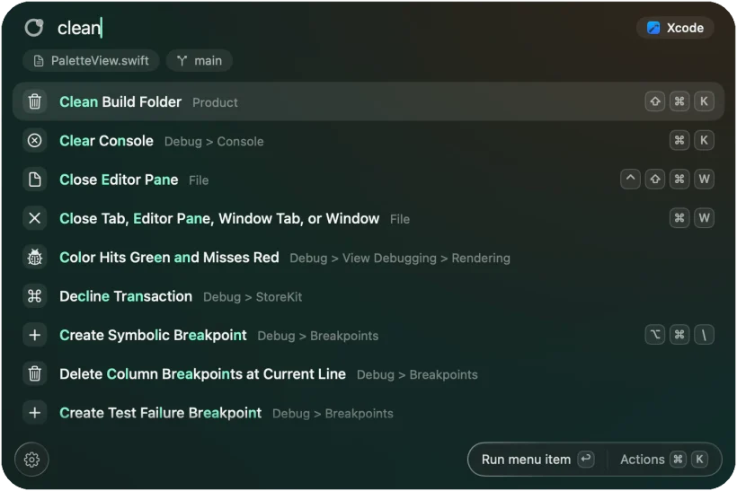
Task: Click the Xcode app icon in the badge
Action: pyautogui.click(x=653, y=28)
